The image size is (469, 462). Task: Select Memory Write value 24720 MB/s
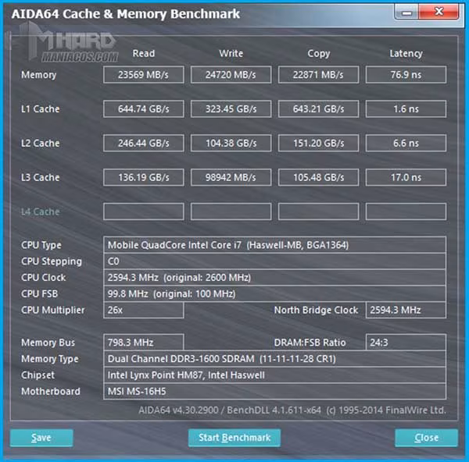click(231, 75)
